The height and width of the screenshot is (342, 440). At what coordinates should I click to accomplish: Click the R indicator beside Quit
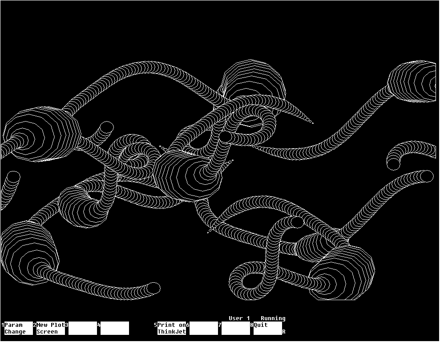(284, 332)
